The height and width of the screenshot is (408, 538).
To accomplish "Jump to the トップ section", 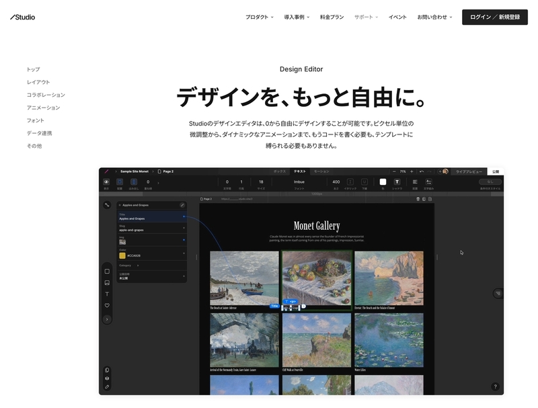I will (x=33, y=69).
